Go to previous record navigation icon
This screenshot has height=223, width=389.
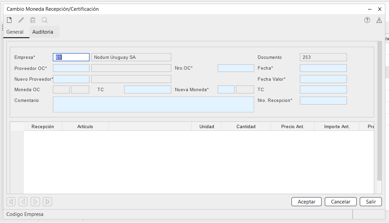tap(23, 202)
